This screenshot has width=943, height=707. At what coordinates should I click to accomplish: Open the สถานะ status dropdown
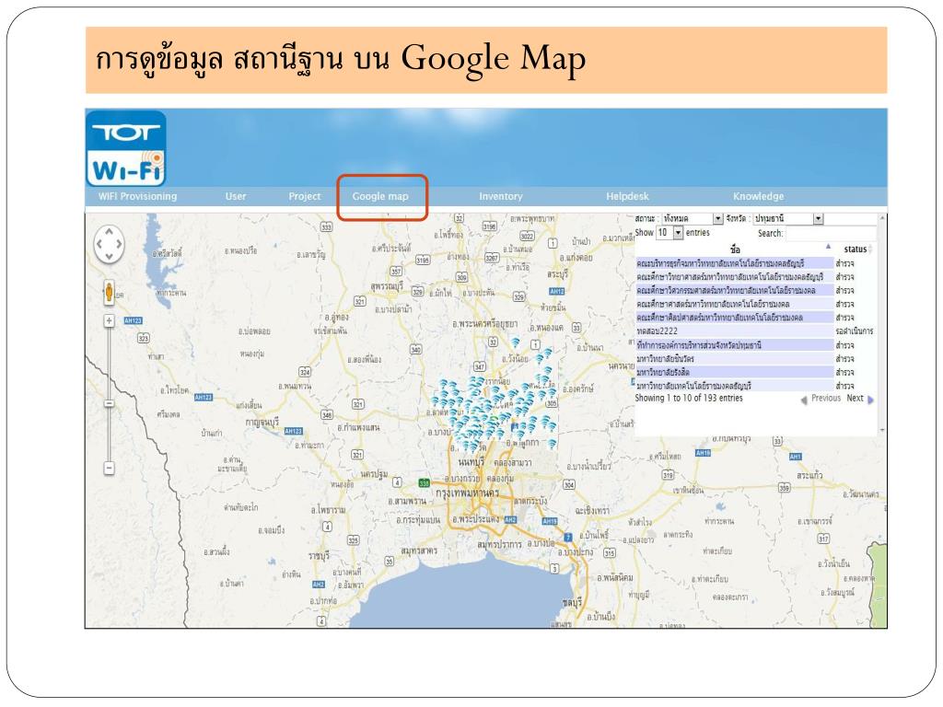[692, 218]
